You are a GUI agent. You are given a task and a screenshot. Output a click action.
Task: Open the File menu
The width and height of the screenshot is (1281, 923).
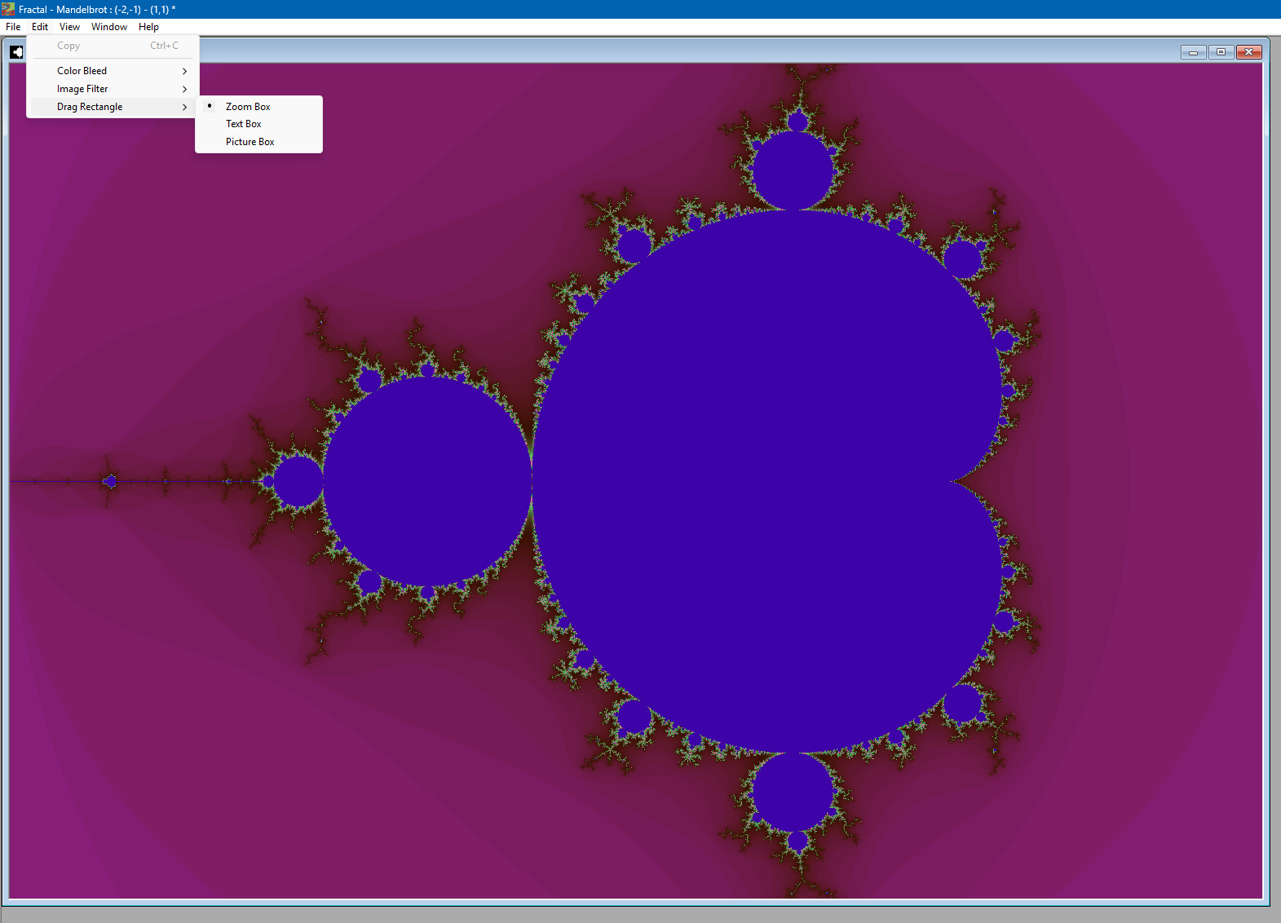coord(13,27)
